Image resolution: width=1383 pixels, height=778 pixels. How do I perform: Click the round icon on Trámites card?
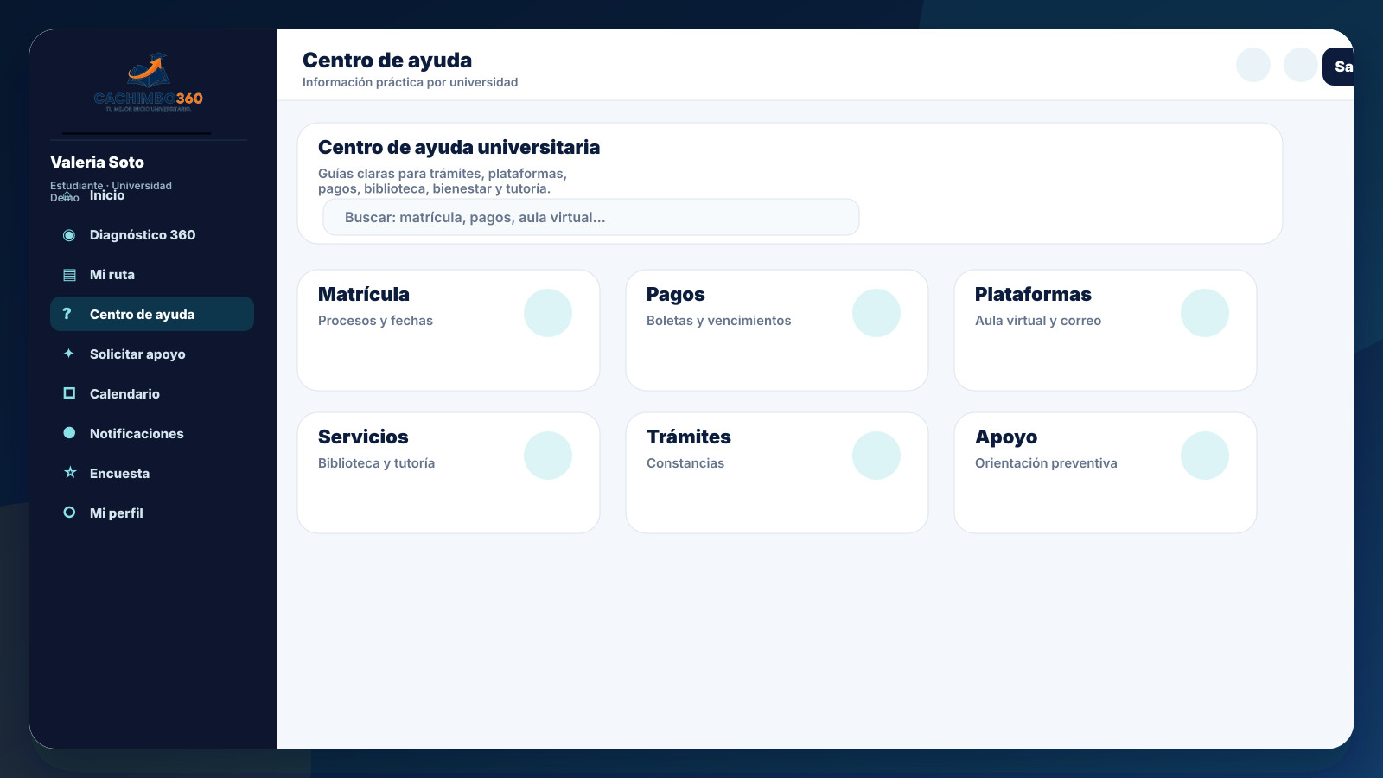click(x=876, y=456)
